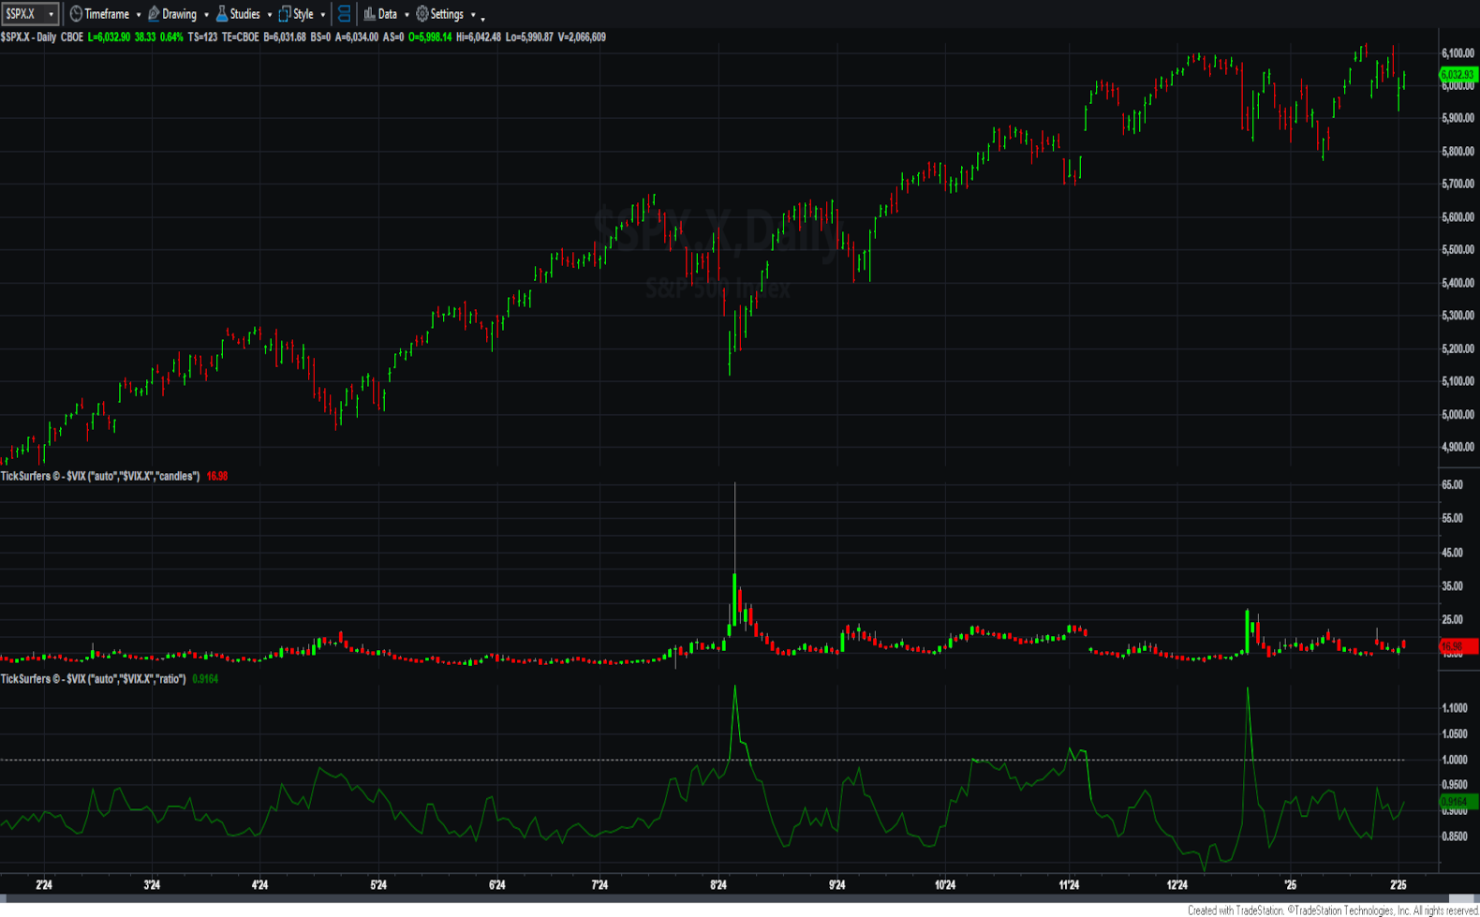
Task: Click the "65.00" VIX axis label
Action: (x=1452, y=485)
